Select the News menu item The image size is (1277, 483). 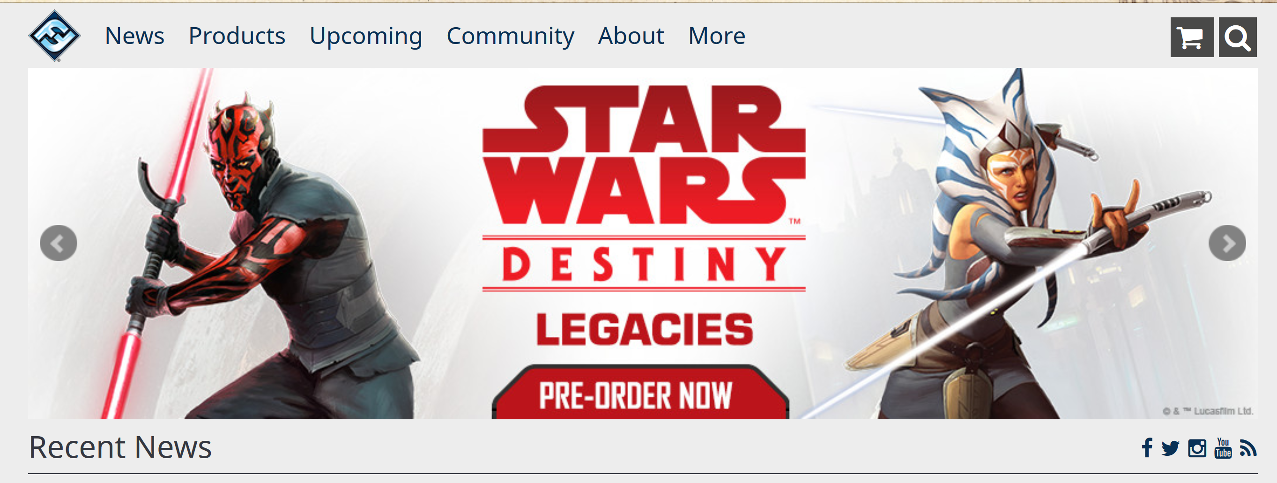click(134, 36)
